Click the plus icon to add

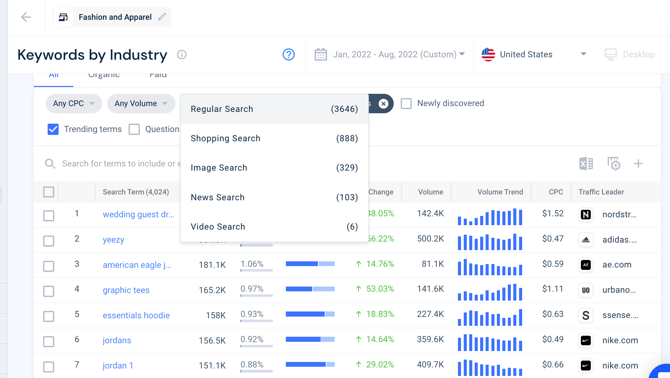pyautogui.click(x=638, y=164)
